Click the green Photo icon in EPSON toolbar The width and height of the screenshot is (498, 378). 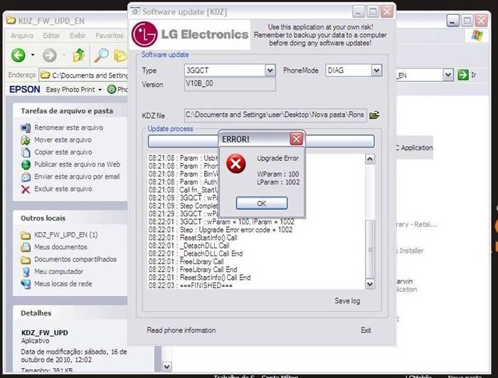112,89
